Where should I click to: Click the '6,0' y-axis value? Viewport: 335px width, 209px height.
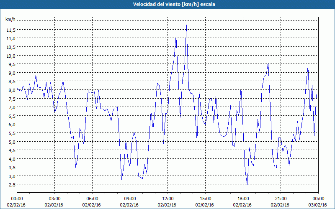pos(12,125)
